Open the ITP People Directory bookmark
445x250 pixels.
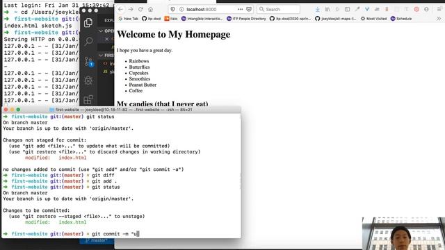pos(246,19)
